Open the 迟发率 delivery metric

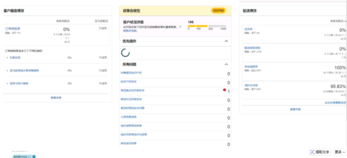click(x=248, y=29)
